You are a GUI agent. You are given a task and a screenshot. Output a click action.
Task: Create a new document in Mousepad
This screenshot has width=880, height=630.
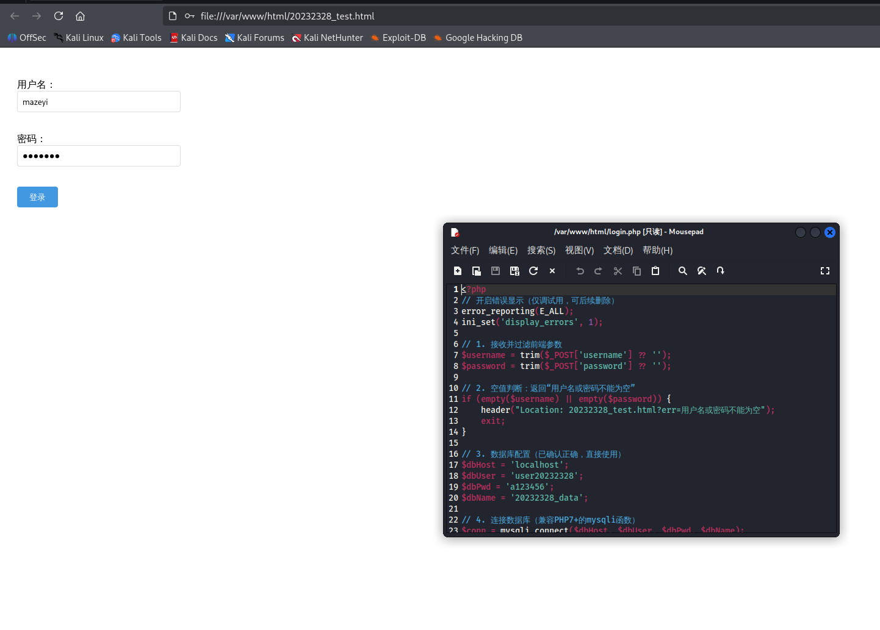click(x=458, y=271)
